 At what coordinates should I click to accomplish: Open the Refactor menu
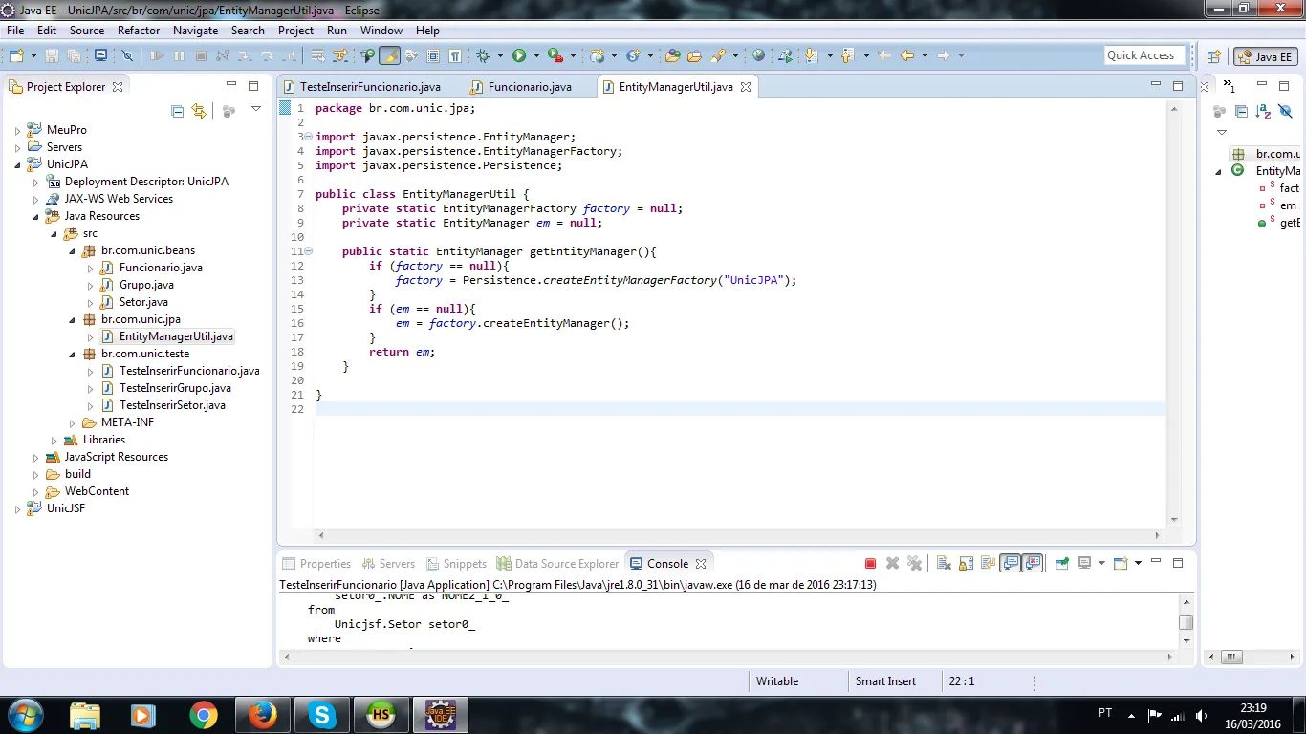(139, 31)
